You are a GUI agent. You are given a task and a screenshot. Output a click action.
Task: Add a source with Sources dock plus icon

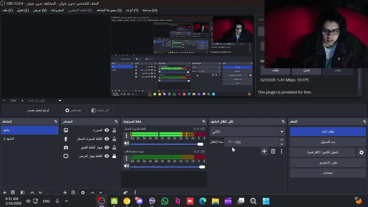tap(65, 192)
